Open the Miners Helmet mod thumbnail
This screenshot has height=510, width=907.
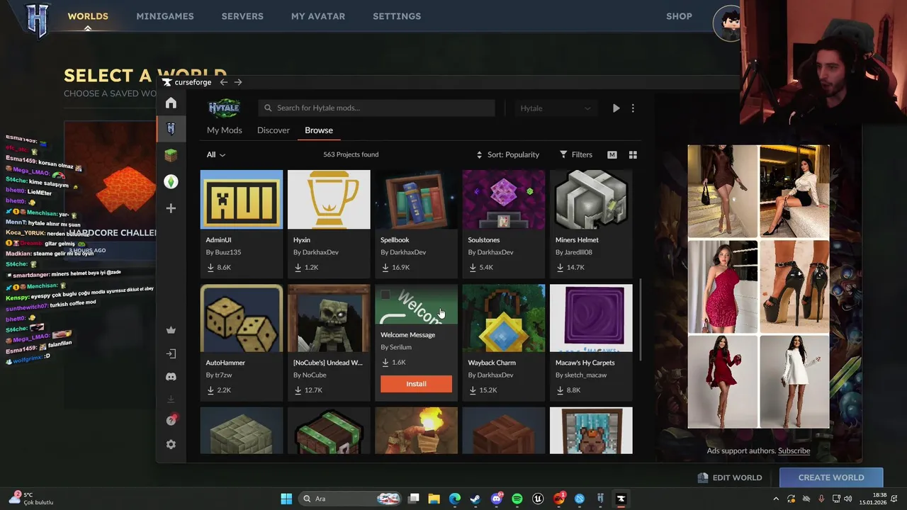pos(591,199)
